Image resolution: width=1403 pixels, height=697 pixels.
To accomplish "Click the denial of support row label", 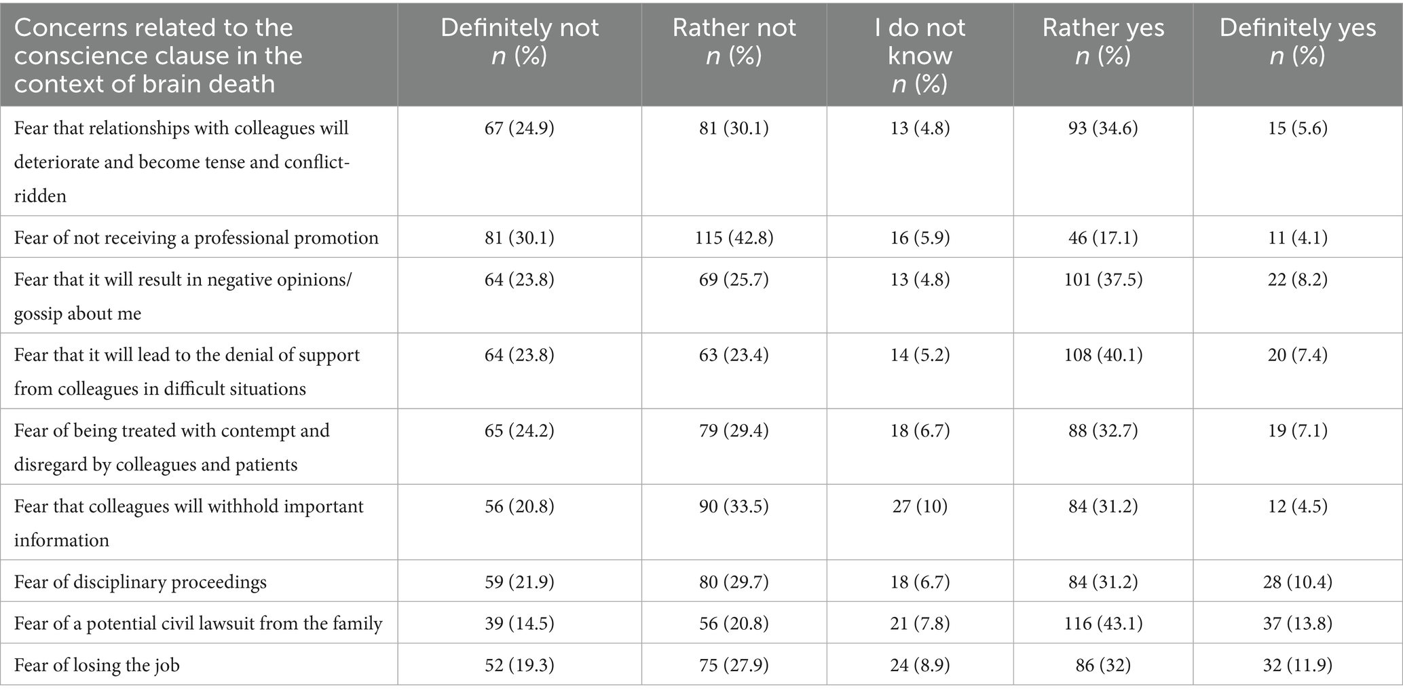I will pyautogui.click(x=187, y=371).
